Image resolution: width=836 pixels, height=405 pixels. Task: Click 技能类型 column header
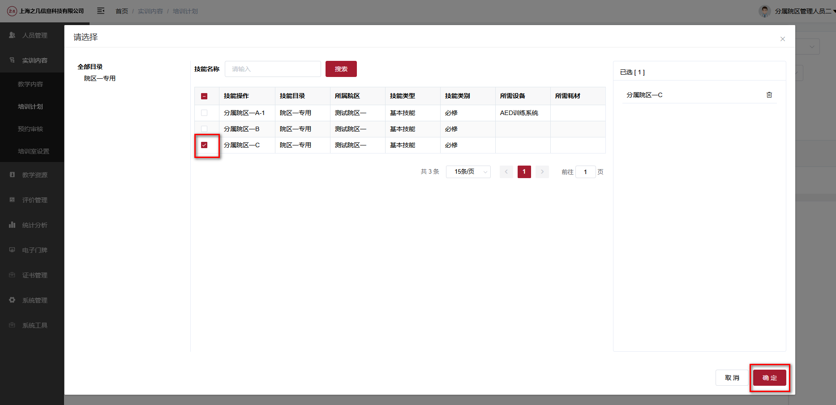(403, 96)
